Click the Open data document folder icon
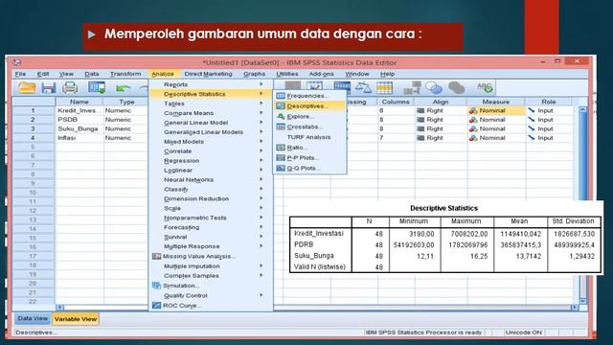 27,87
